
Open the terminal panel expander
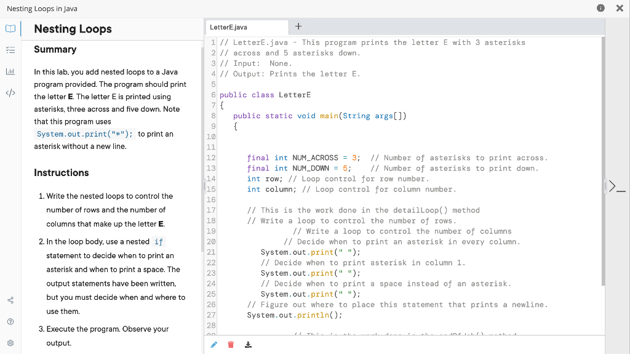pyautogui.click(x=617, y=187)
